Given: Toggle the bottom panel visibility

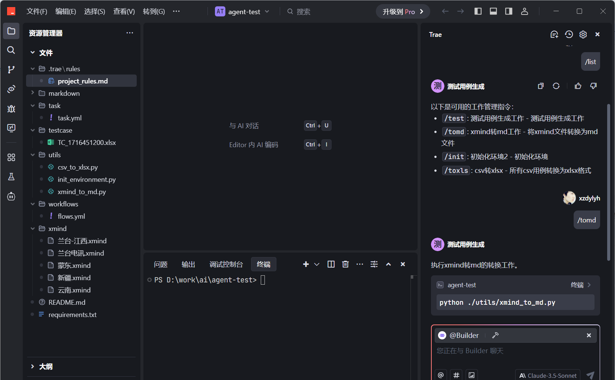Looking at the screenshot, I should (493, 11).
